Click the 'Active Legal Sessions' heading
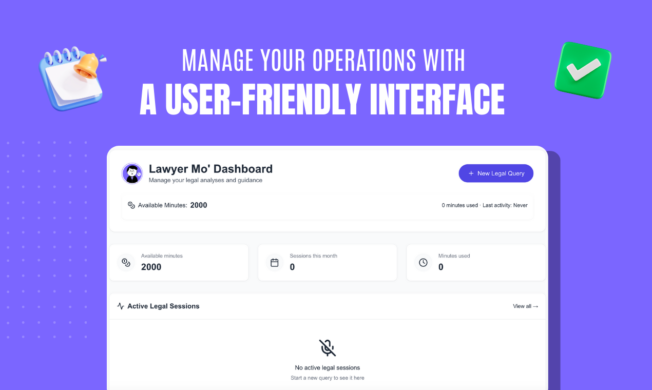The width and height of the screenshot is (652, 390). click(x=163, y=306)
